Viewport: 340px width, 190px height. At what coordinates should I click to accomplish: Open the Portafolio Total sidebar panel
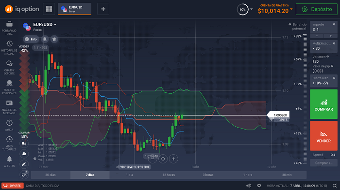9,28
